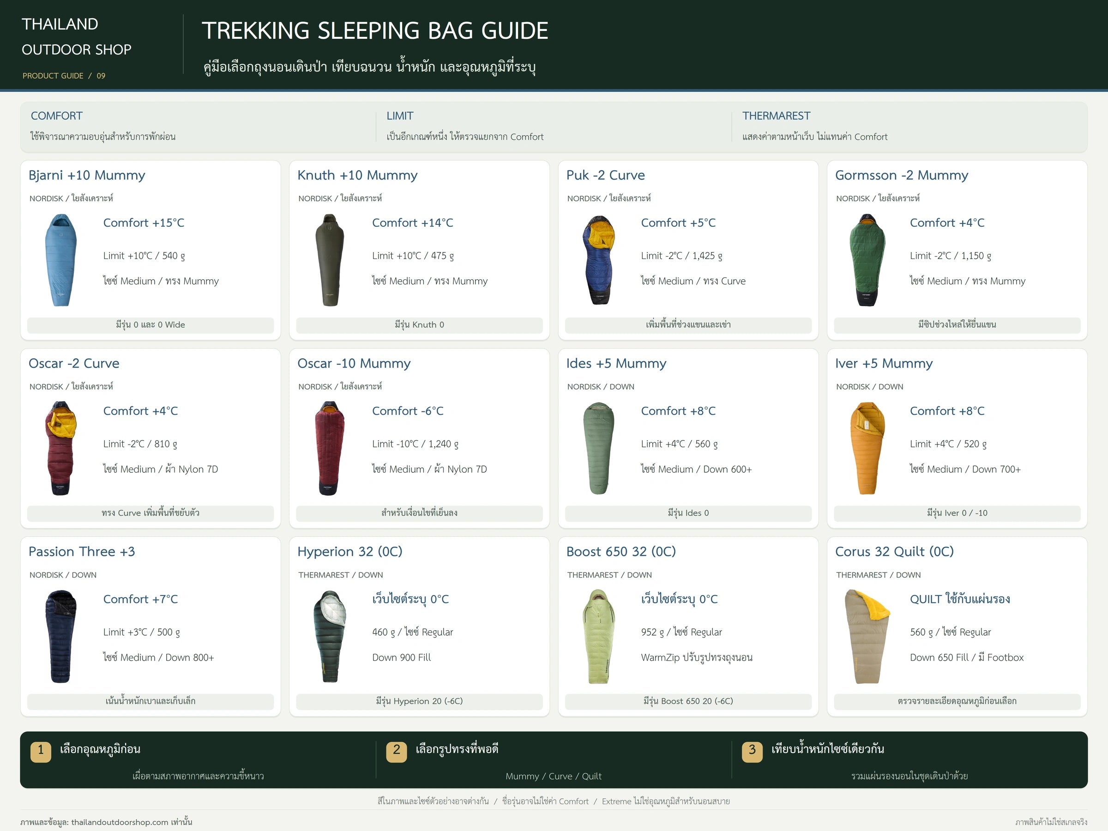The width and height of the screenshot is (1108, 831).
Task: Click the "Ides +5 Mummy" title
Action: [616, 364]
